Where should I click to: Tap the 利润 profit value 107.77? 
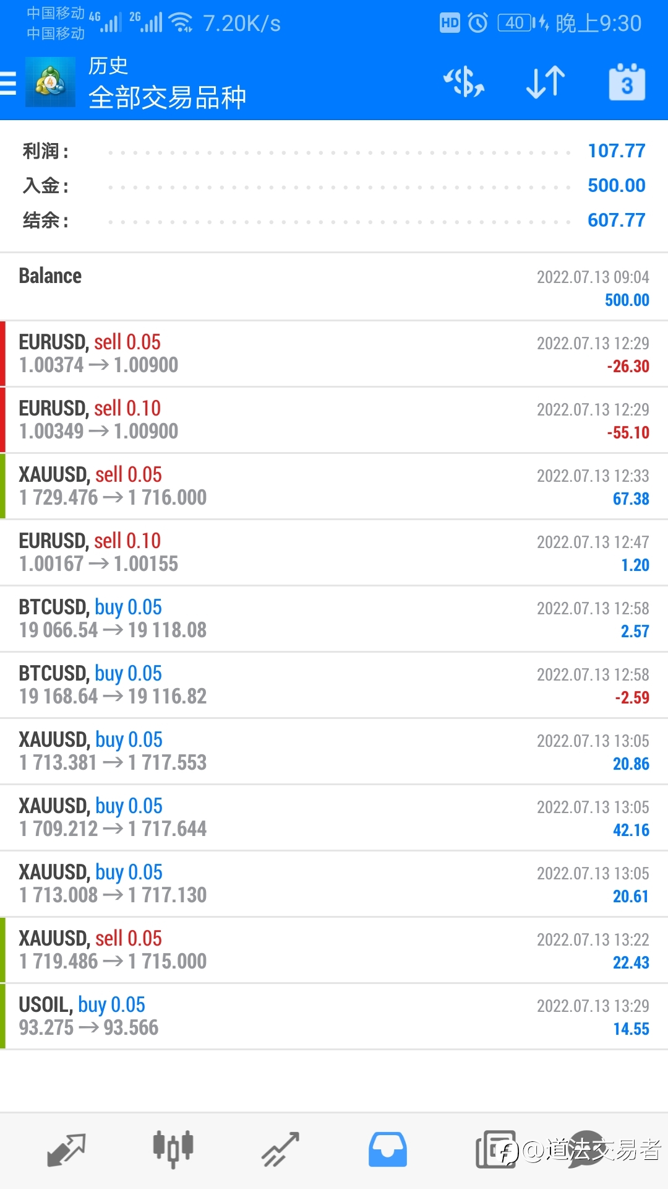617,150
